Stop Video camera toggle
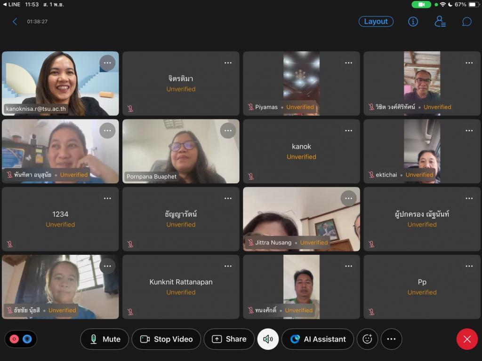The height and width of the screenshot is (361, 482). [x=166, y=339]
